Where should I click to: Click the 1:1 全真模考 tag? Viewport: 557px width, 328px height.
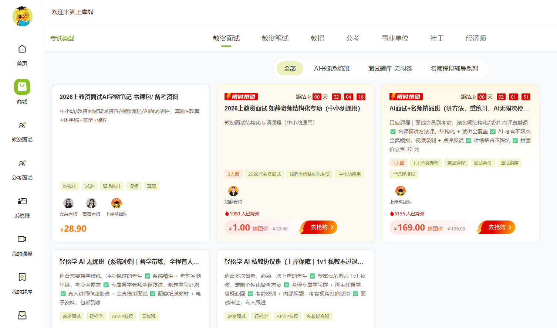426,163
